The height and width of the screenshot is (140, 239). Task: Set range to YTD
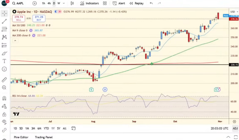click(x=46, y=128)
